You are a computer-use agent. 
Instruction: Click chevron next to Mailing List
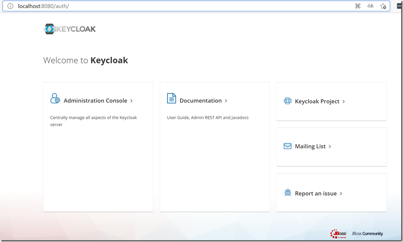tap(330, 146)
